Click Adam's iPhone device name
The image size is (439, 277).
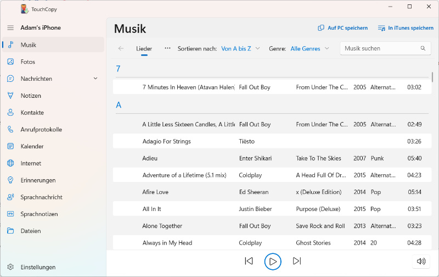point(41,28)
